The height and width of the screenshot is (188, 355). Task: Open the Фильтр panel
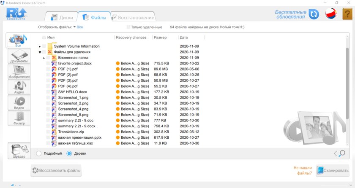[19, 118]
